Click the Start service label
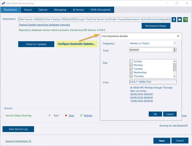 click(56, 116)
